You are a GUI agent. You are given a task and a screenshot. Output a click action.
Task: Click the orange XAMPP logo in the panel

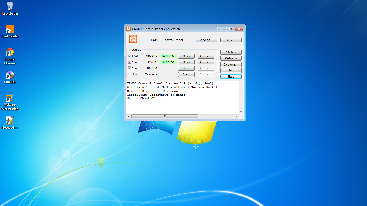coord(133,39)
